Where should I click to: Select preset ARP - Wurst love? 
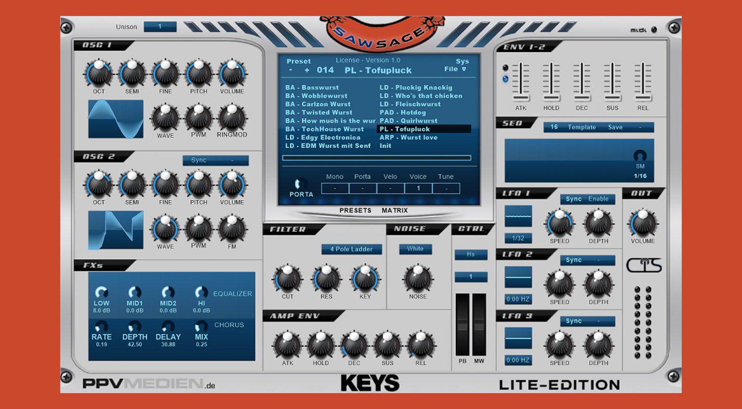(x=409, y=137)
